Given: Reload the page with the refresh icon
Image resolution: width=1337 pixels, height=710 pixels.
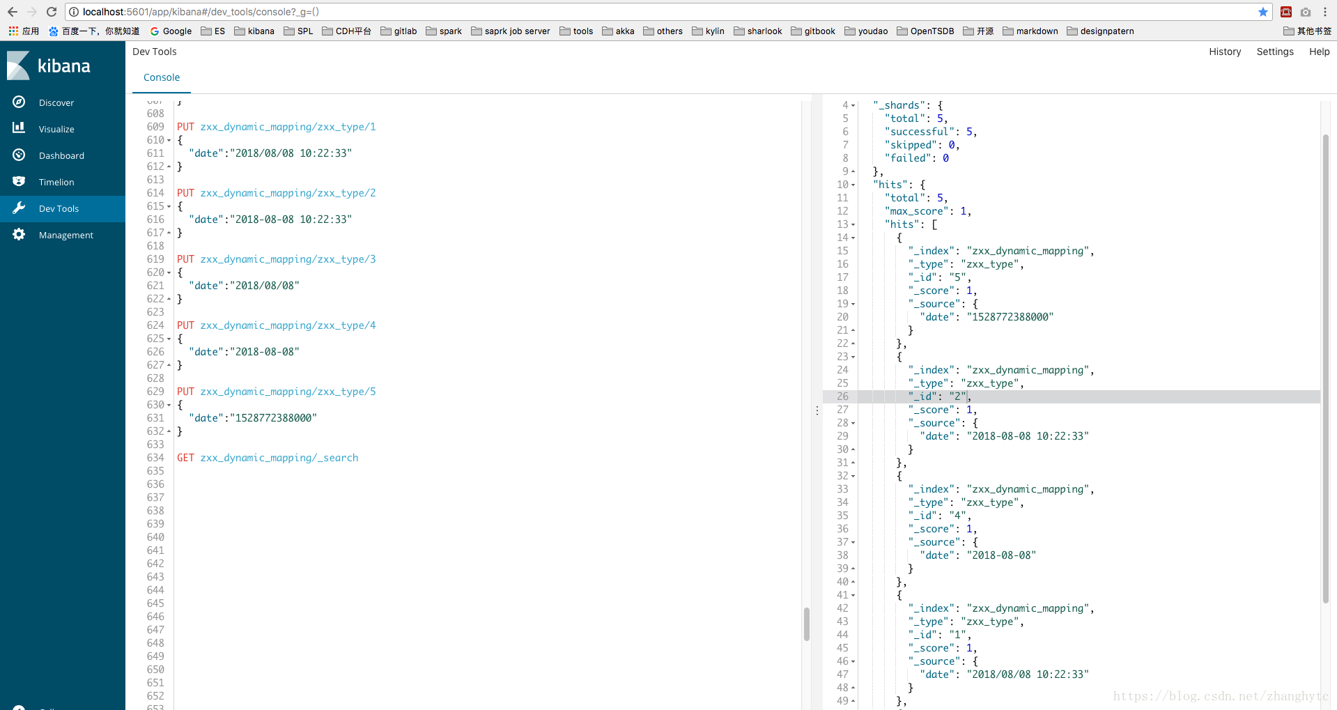Looking at the screenshot, I should point(51,12).
